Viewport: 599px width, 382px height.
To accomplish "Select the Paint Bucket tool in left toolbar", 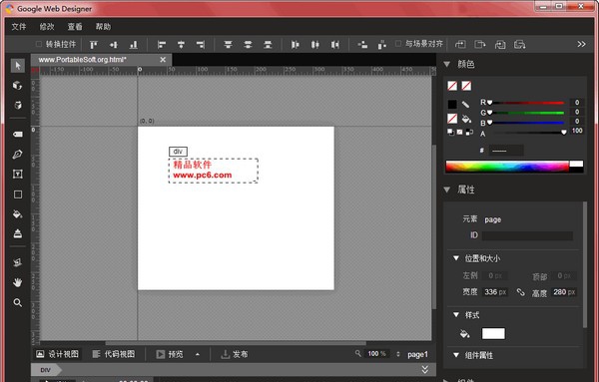I will click(18, 214).
